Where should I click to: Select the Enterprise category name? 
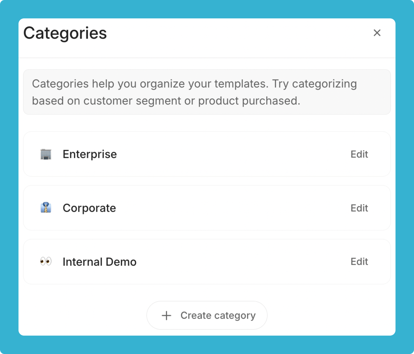(90, 154)
